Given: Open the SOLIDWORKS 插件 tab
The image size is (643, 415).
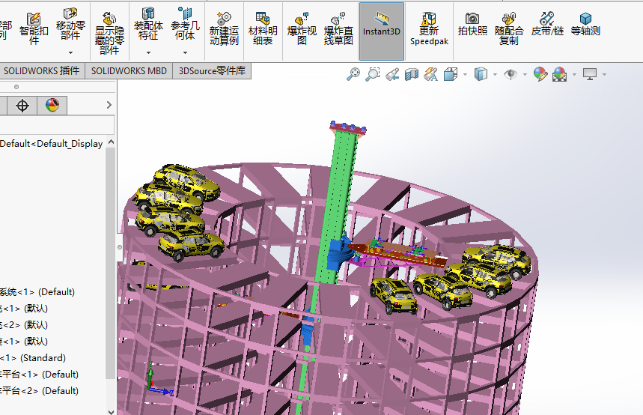Looking at the screenshot, I should (x=42, y=70).
